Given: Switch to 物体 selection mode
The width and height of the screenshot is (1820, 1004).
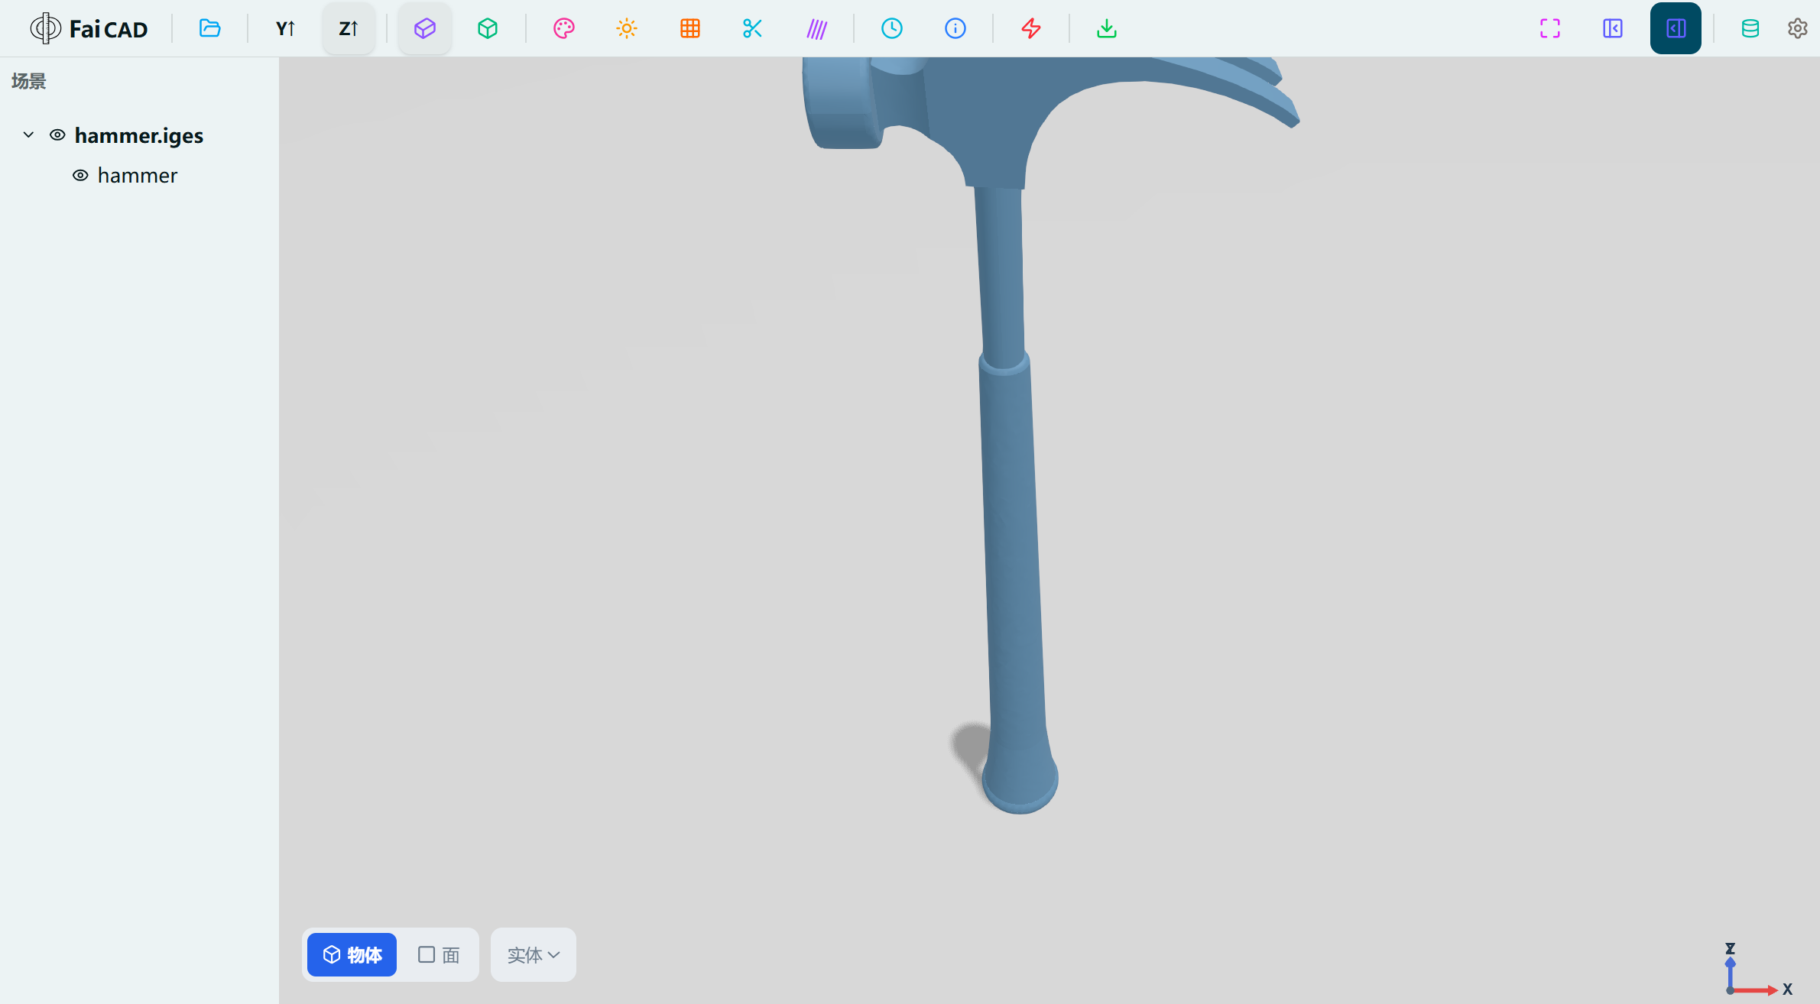Looking at the screenshot, I should click(x=352, y=955).
